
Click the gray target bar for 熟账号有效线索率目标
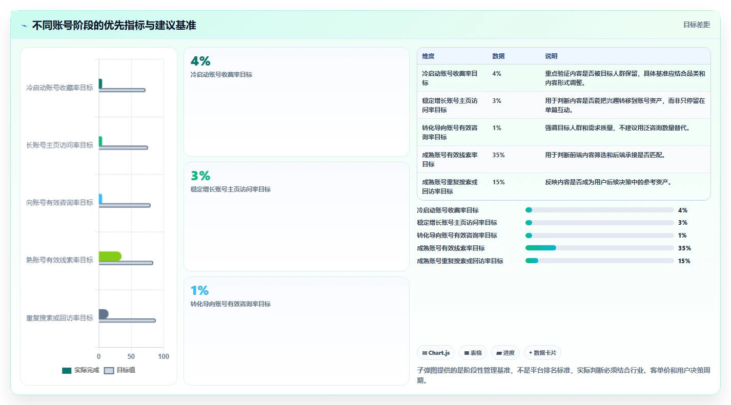(x=126, y=263)
